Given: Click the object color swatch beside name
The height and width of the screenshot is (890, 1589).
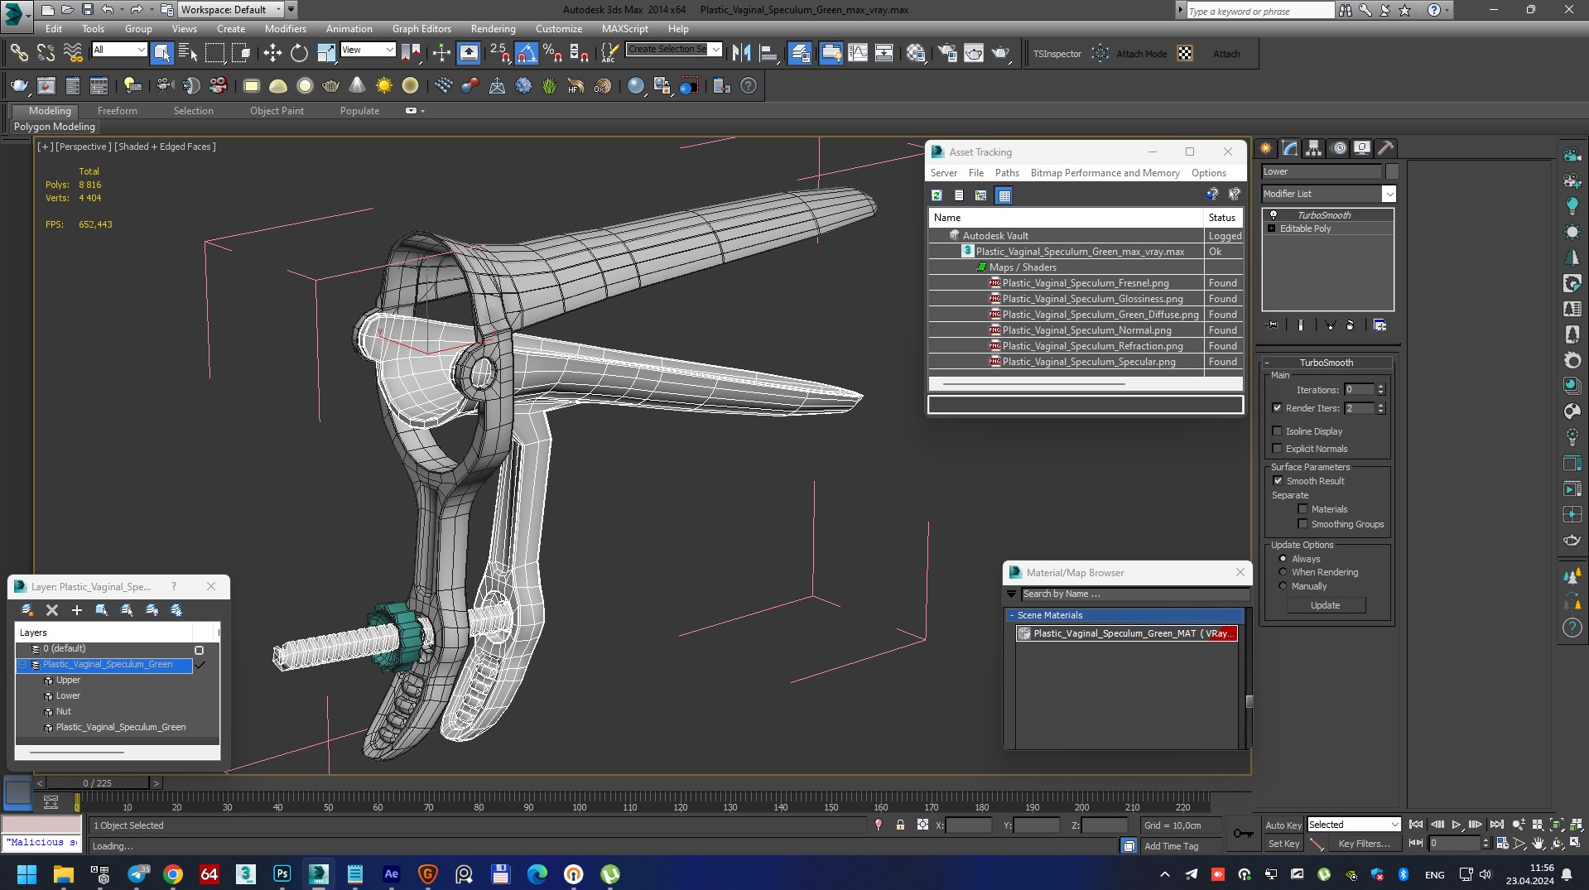Looking at the screenshot, I should [1392, 171].
